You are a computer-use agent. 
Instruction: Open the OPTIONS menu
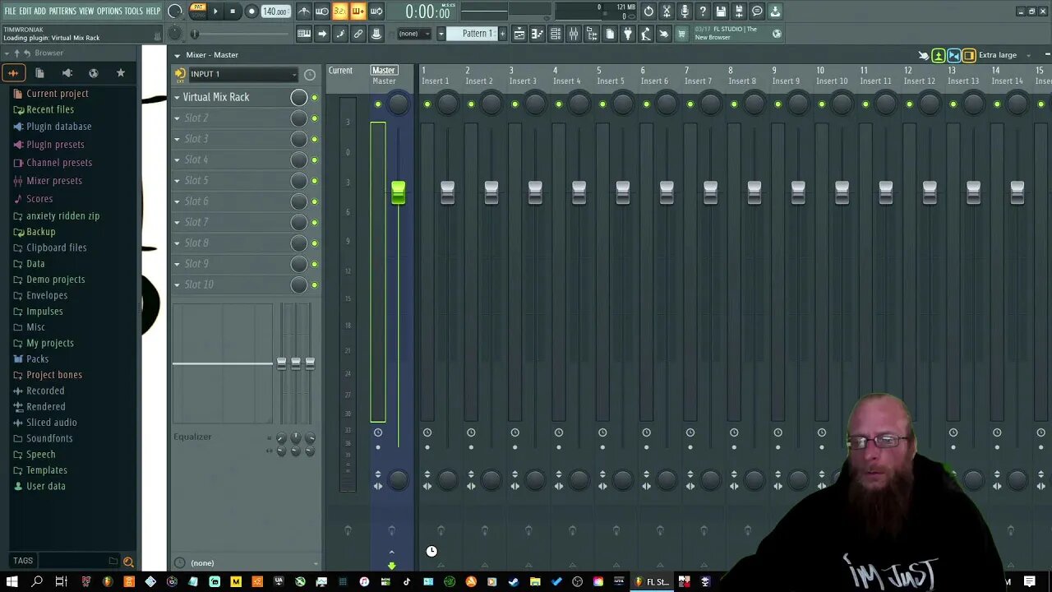[109, 11]
